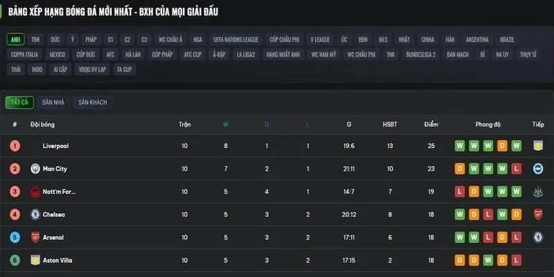Open Liverpool's next opponent crest
Viewport: 554px width, 277px height.
click(538, 146)
